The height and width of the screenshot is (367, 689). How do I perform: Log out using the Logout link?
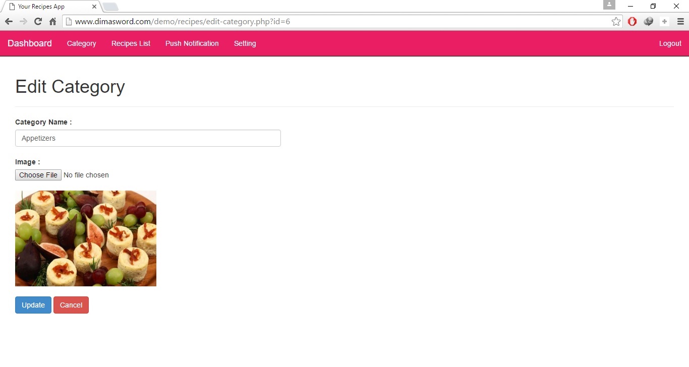670,43
